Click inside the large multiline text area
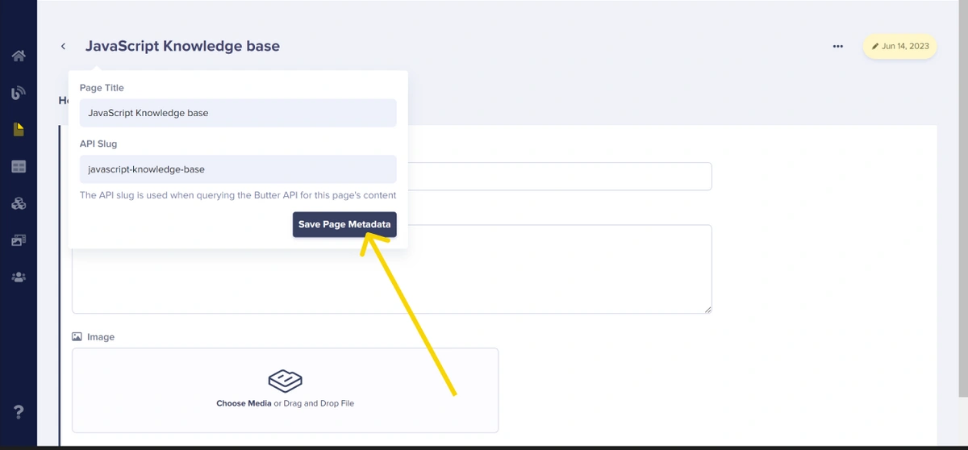 point(557,274)
